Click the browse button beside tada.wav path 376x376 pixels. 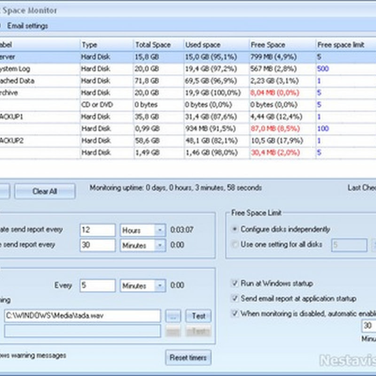tap(173, 316)
